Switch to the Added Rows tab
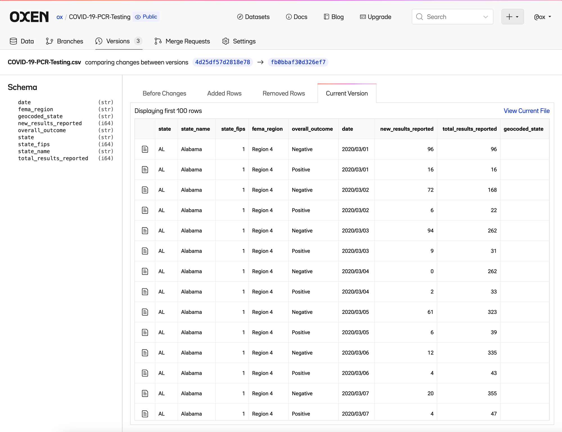562x432 pixels. coord(224,93)
